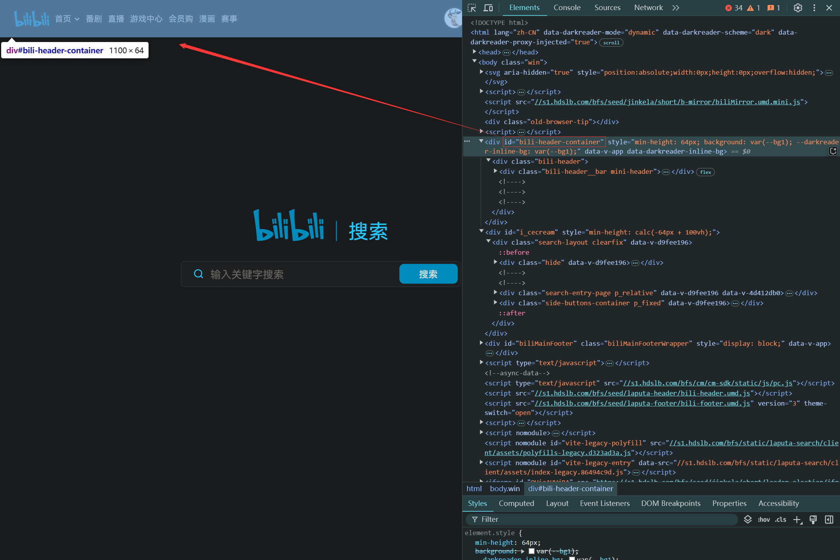Collapse the i_cecream div node

coord(481,231)
